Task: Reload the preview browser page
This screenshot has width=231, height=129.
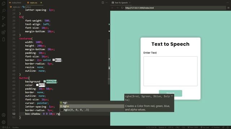Action: [122, 8]
